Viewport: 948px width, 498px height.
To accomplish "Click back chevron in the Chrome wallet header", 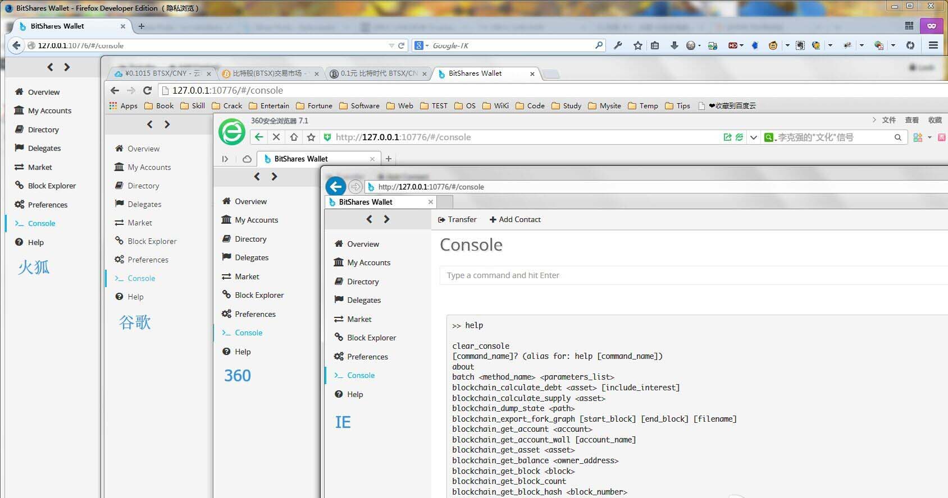I will [150, 125].
